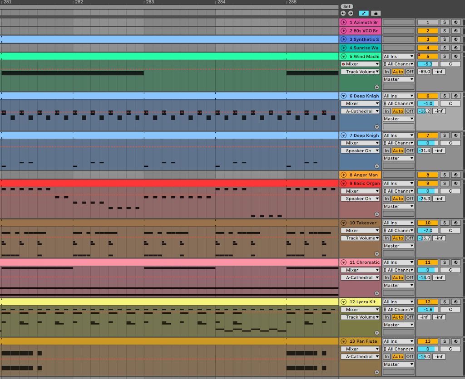This screenshot has height=379, width=465.
Task: Open Master output dropdown on Deep Knight 7
Action: coord(398,158)
